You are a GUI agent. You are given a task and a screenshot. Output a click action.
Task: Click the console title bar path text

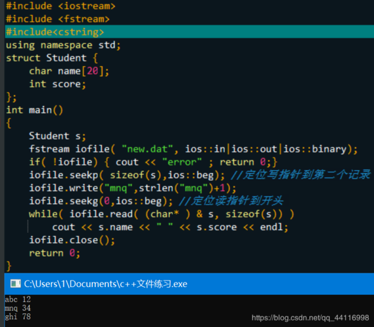106,284
